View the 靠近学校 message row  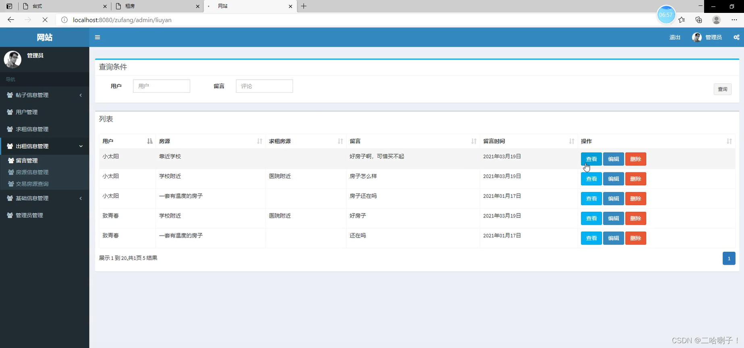click(591, 159)
